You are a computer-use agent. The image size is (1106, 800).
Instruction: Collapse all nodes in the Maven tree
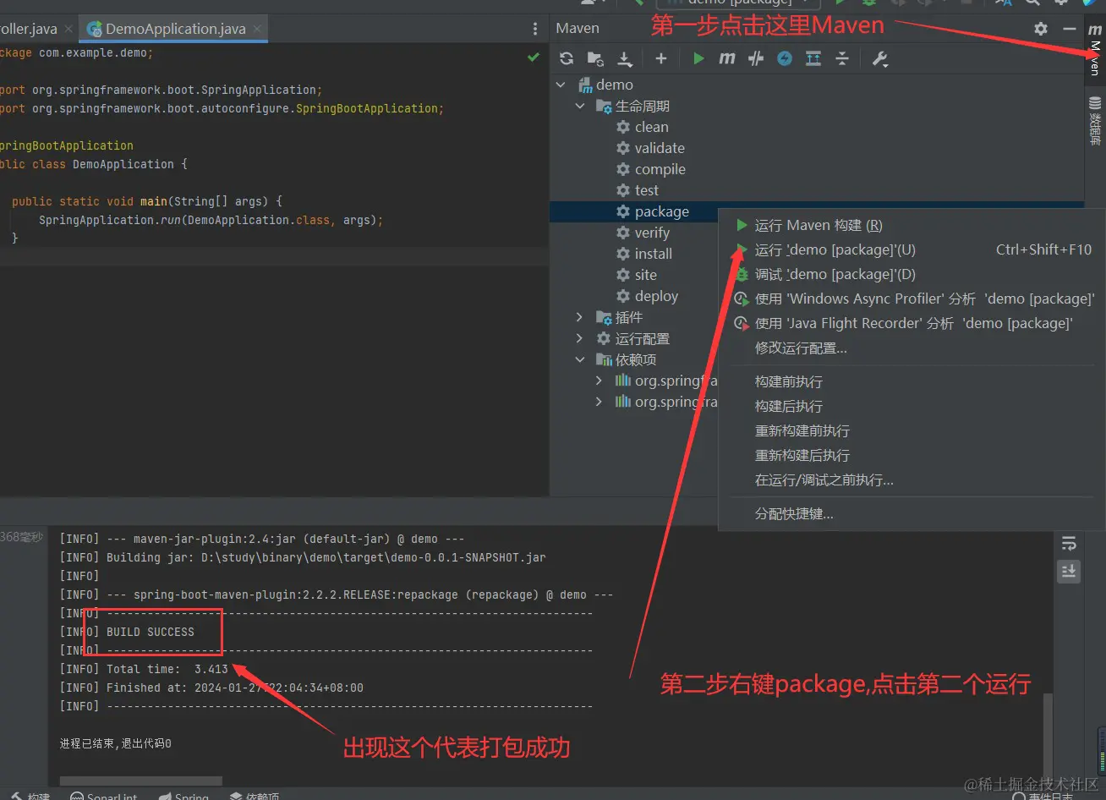(x=842, y=58)
